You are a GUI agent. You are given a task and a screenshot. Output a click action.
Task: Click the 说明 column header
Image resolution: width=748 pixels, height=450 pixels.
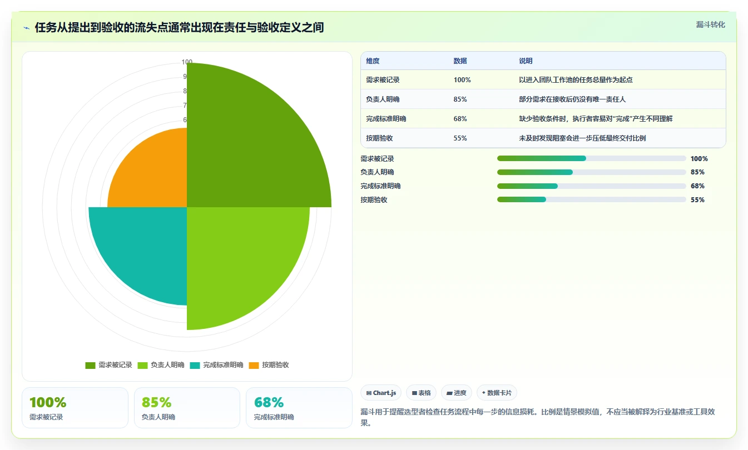pos(526,61)
